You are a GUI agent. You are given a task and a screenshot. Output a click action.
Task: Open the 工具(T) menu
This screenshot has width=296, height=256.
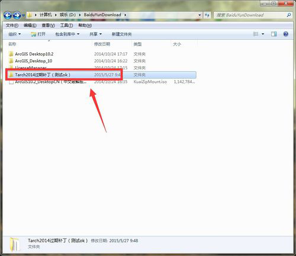click(66, 25)
